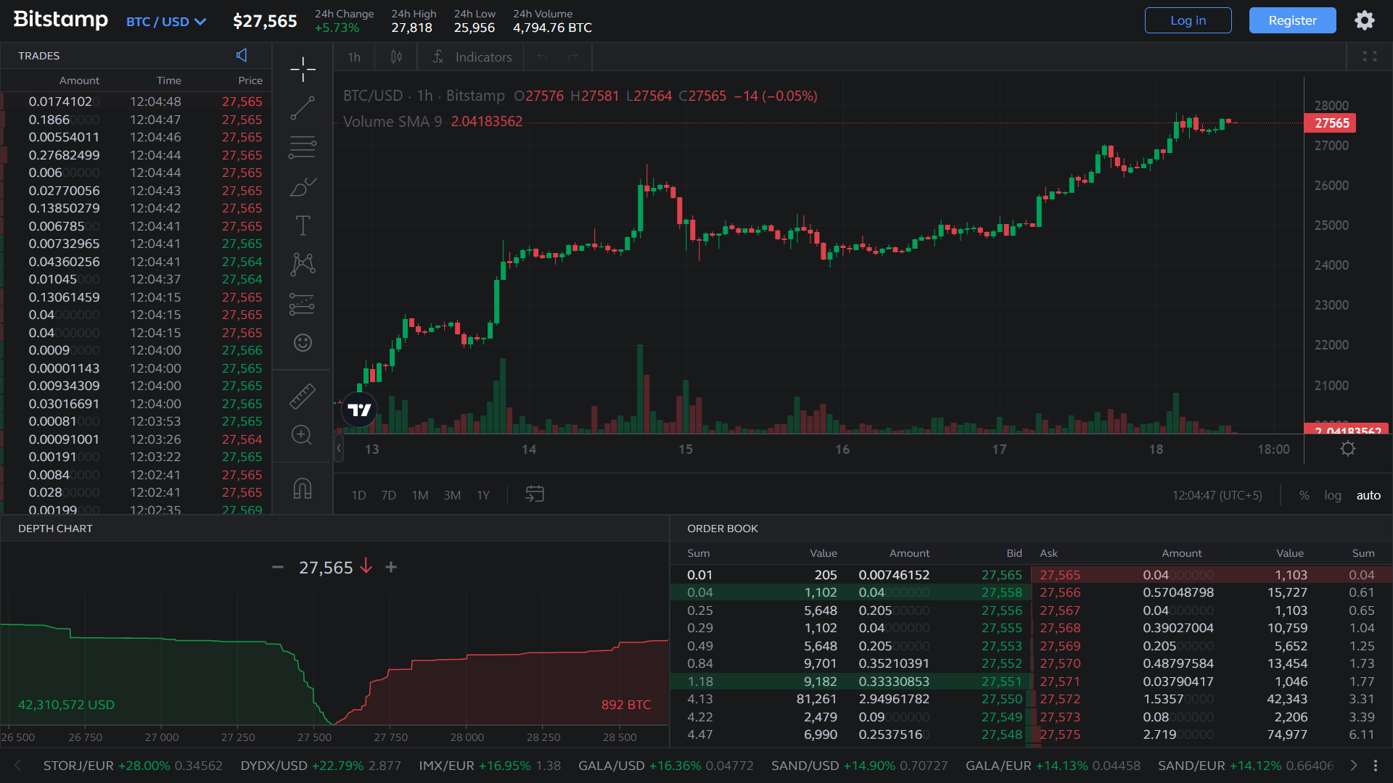Open GALA/EUR ticker item

(1053, 766)
